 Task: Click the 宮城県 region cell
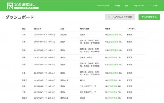pyautogui.click(x=83, y=98)
